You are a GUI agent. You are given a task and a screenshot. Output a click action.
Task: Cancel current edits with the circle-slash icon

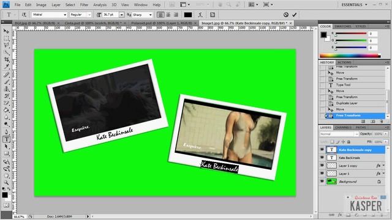[x=286, y=15]
